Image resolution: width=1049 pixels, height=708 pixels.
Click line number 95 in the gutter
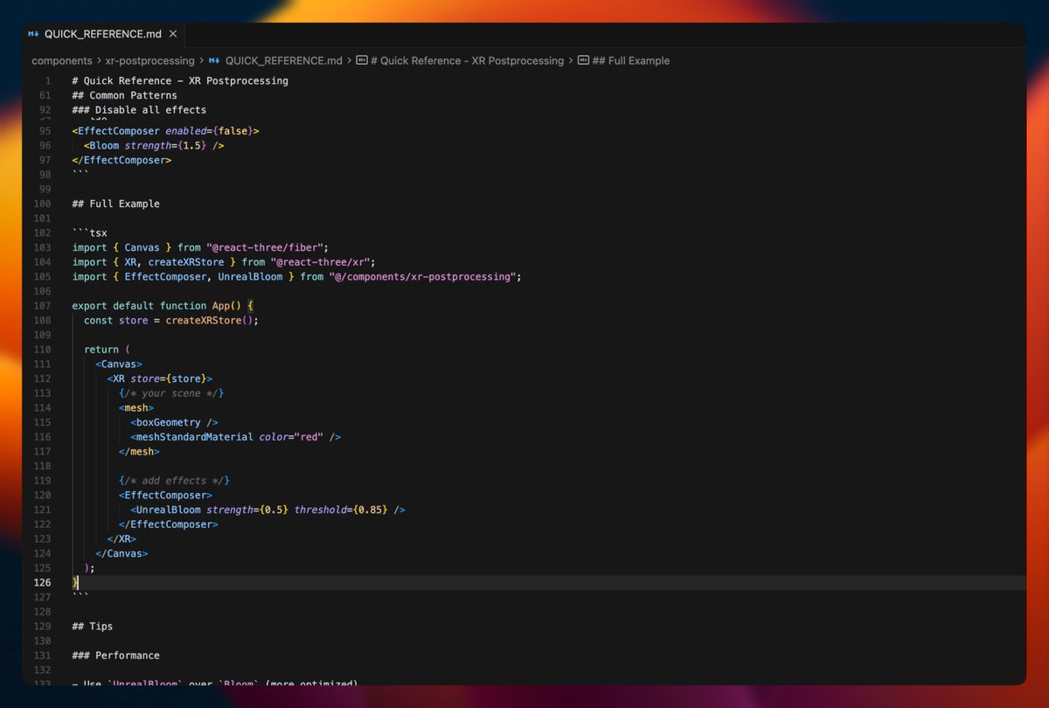[x=45, y=131]
